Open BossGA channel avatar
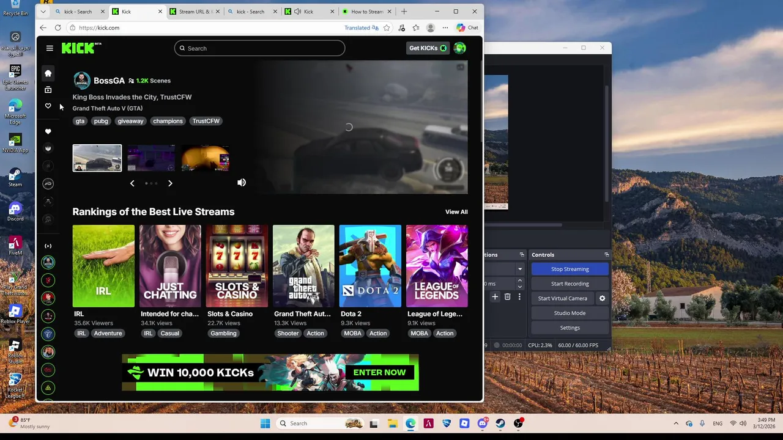Viewport: 783px width, 440px height. (81, 81)
